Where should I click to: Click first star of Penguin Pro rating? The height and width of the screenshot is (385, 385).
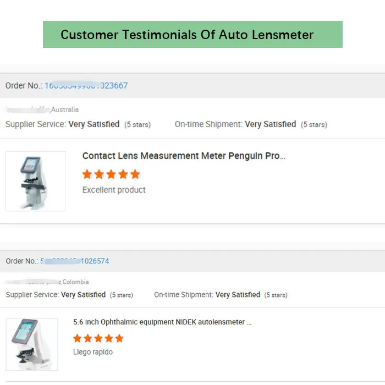(x=87, y=174)
